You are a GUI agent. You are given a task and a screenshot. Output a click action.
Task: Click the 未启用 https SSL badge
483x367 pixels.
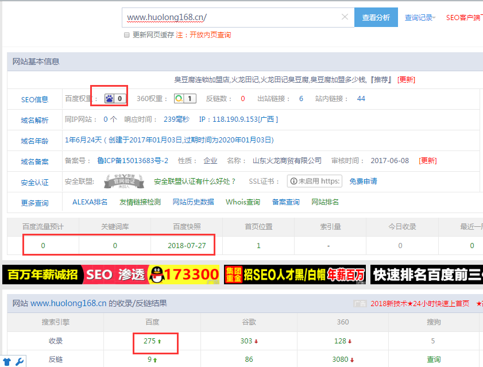pyautogui.click(x=315, y=181)
